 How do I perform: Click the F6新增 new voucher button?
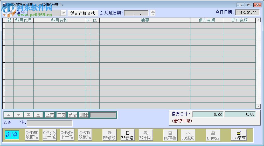127,135
